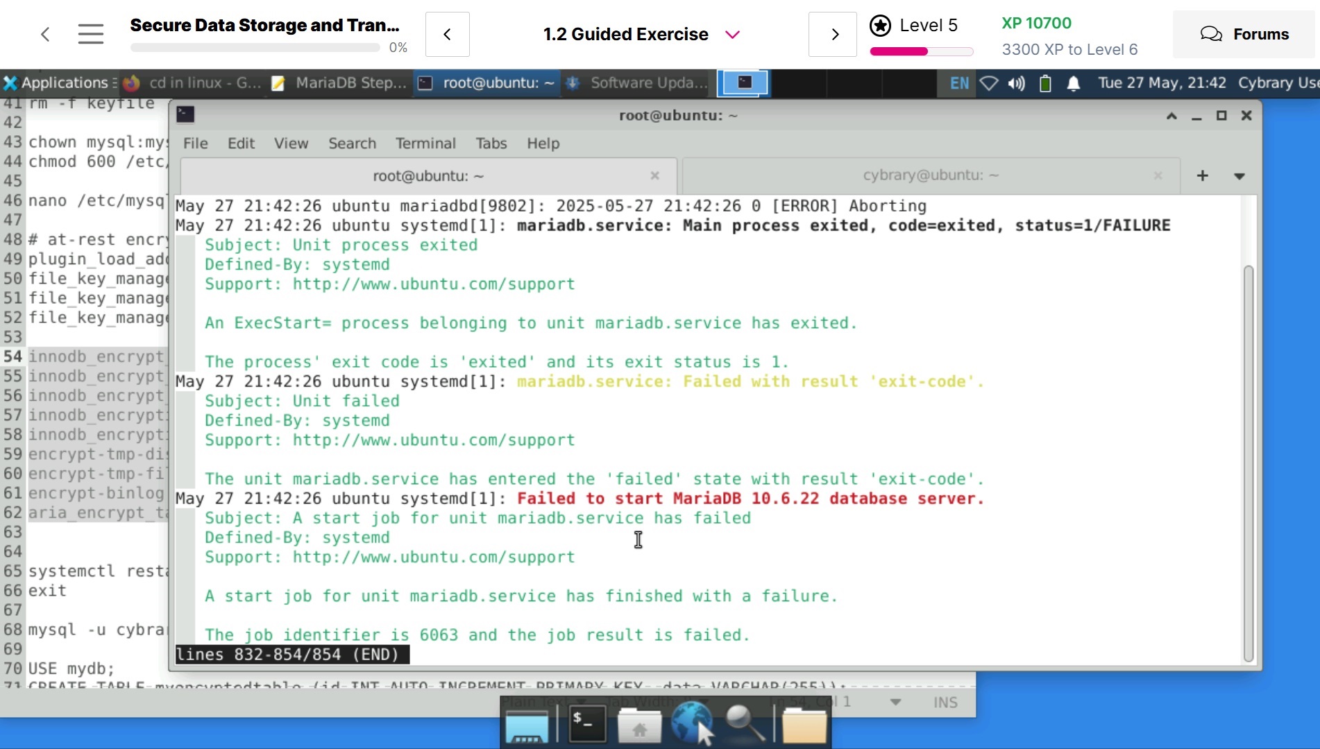Go back using the top-left chevron
The image size is (1320, 749).
pos(45,34)
